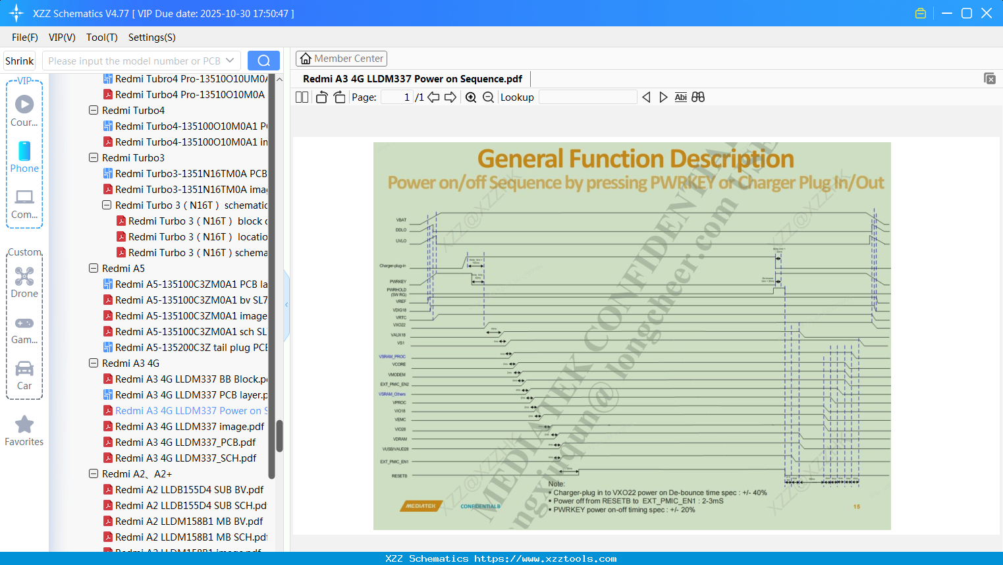Open Favorites star
Screen dimensions: 1003x565
pos(24,431)
